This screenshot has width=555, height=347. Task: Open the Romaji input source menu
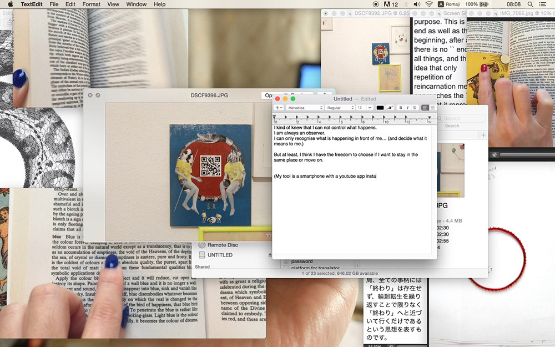[x=449, y=4]
